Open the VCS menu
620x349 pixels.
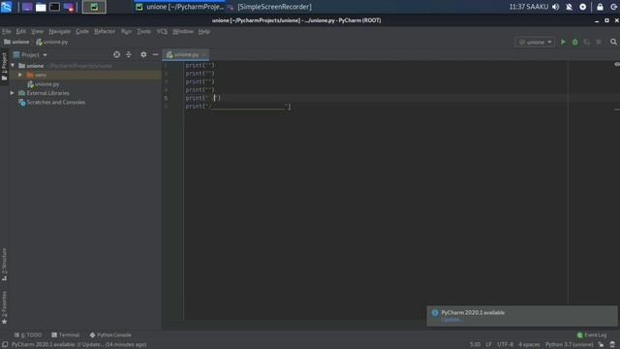162,31
